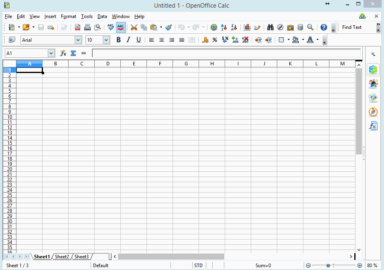
Task: Insert a Chart
Action: [x=247, y=27]
